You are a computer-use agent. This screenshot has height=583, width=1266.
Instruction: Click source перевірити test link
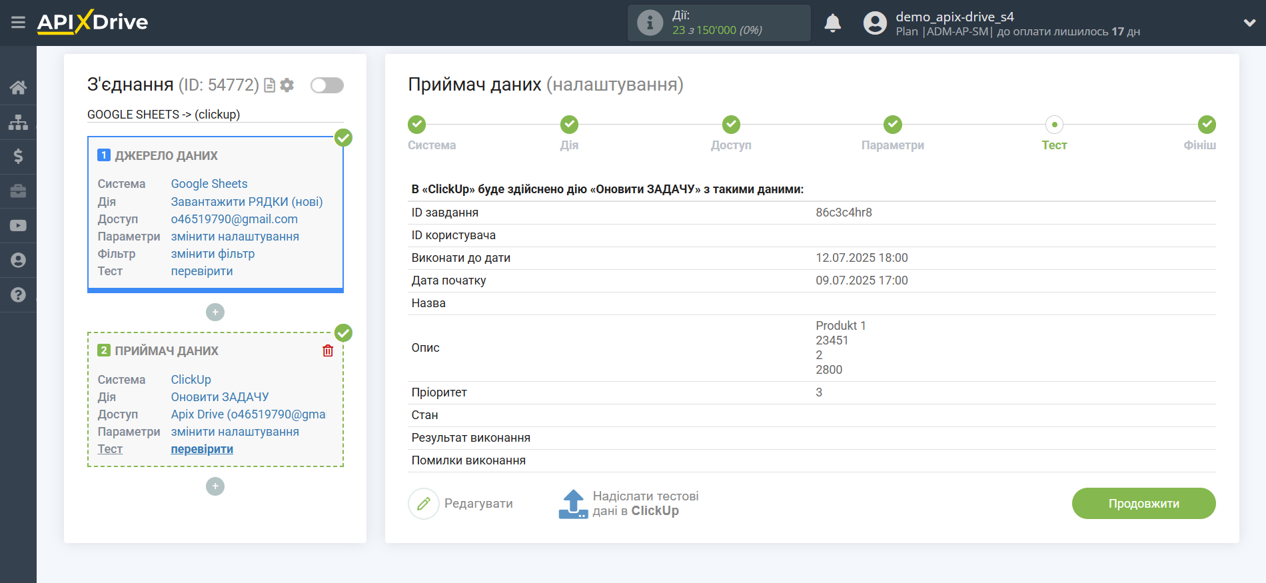(x=202, y=271)
